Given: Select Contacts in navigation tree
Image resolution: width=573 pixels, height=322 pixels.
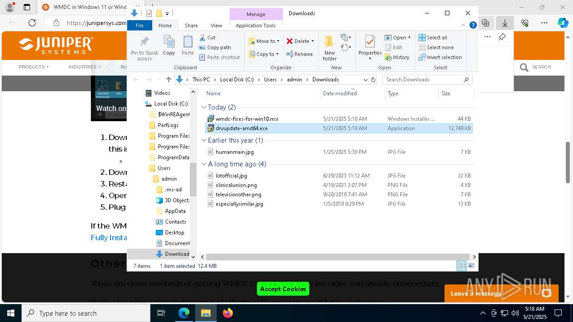Looking at the screenshot, I should click(171, 222).
